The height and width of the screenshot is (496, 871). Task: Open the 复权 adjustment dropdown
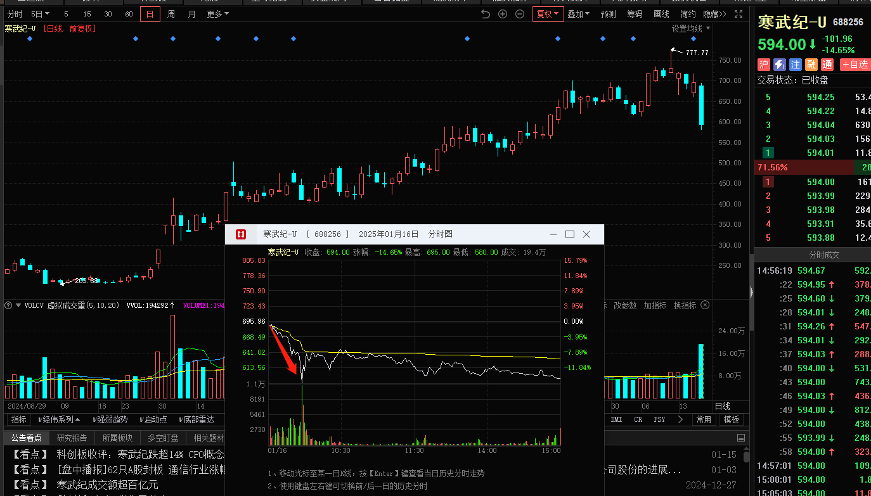[548, 14]
